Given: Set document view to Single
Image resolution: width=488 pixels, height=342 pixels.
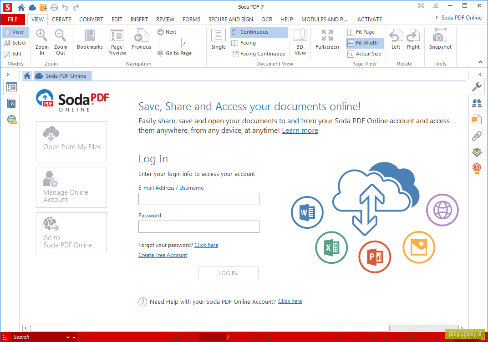Looking at the screenshot, I should click(x=218, y=39).
